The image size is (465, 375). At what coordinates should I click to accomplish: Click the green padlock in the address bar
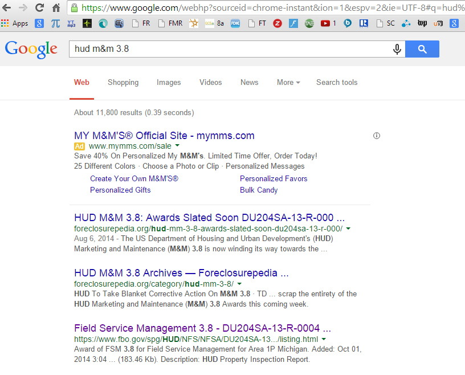(75, 8)
